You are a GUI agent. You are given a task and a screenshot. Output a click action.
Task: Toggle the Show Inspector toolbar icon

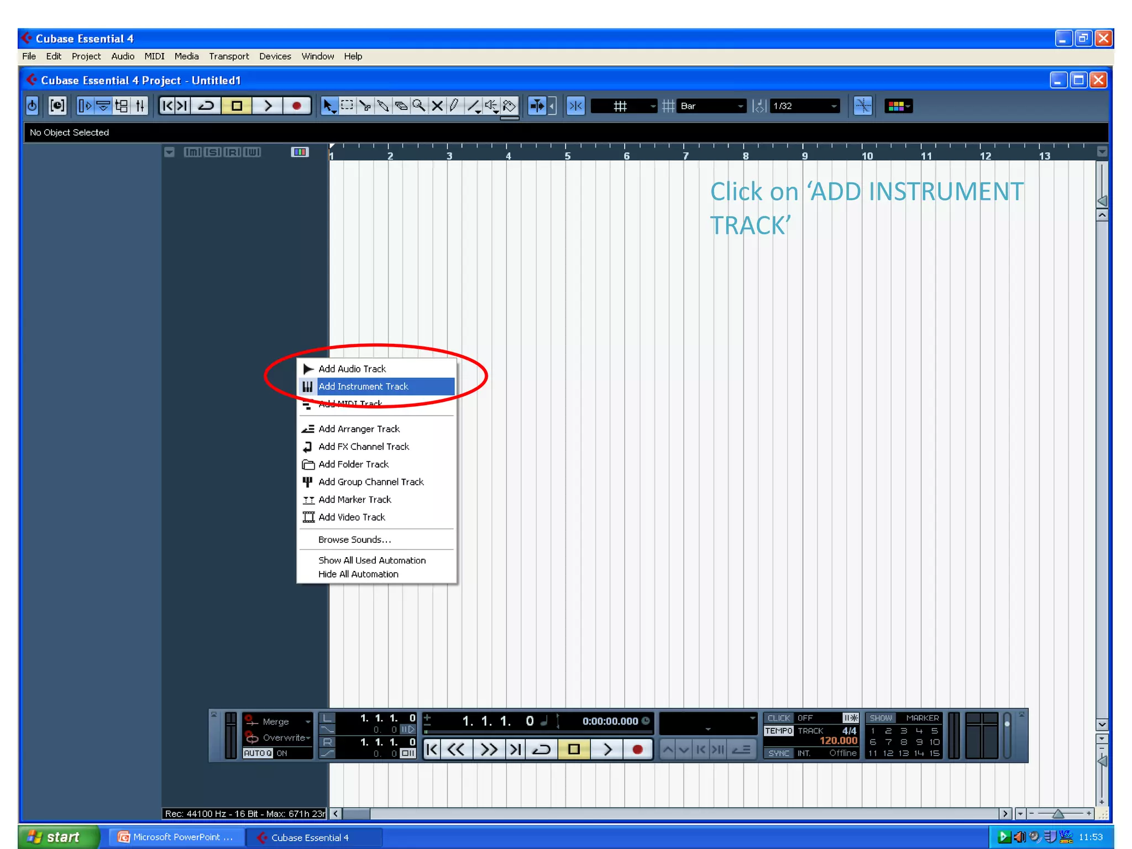click(85, 106)
